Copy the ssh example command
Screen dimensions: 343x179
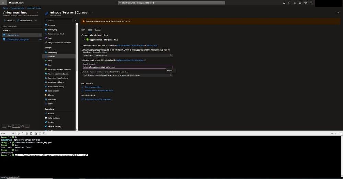(171, 75)
